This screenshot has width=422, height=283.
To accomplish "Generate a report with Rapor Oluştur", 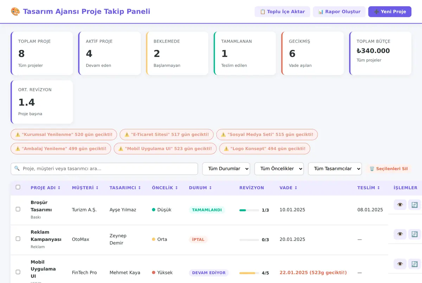I will 339,12.
